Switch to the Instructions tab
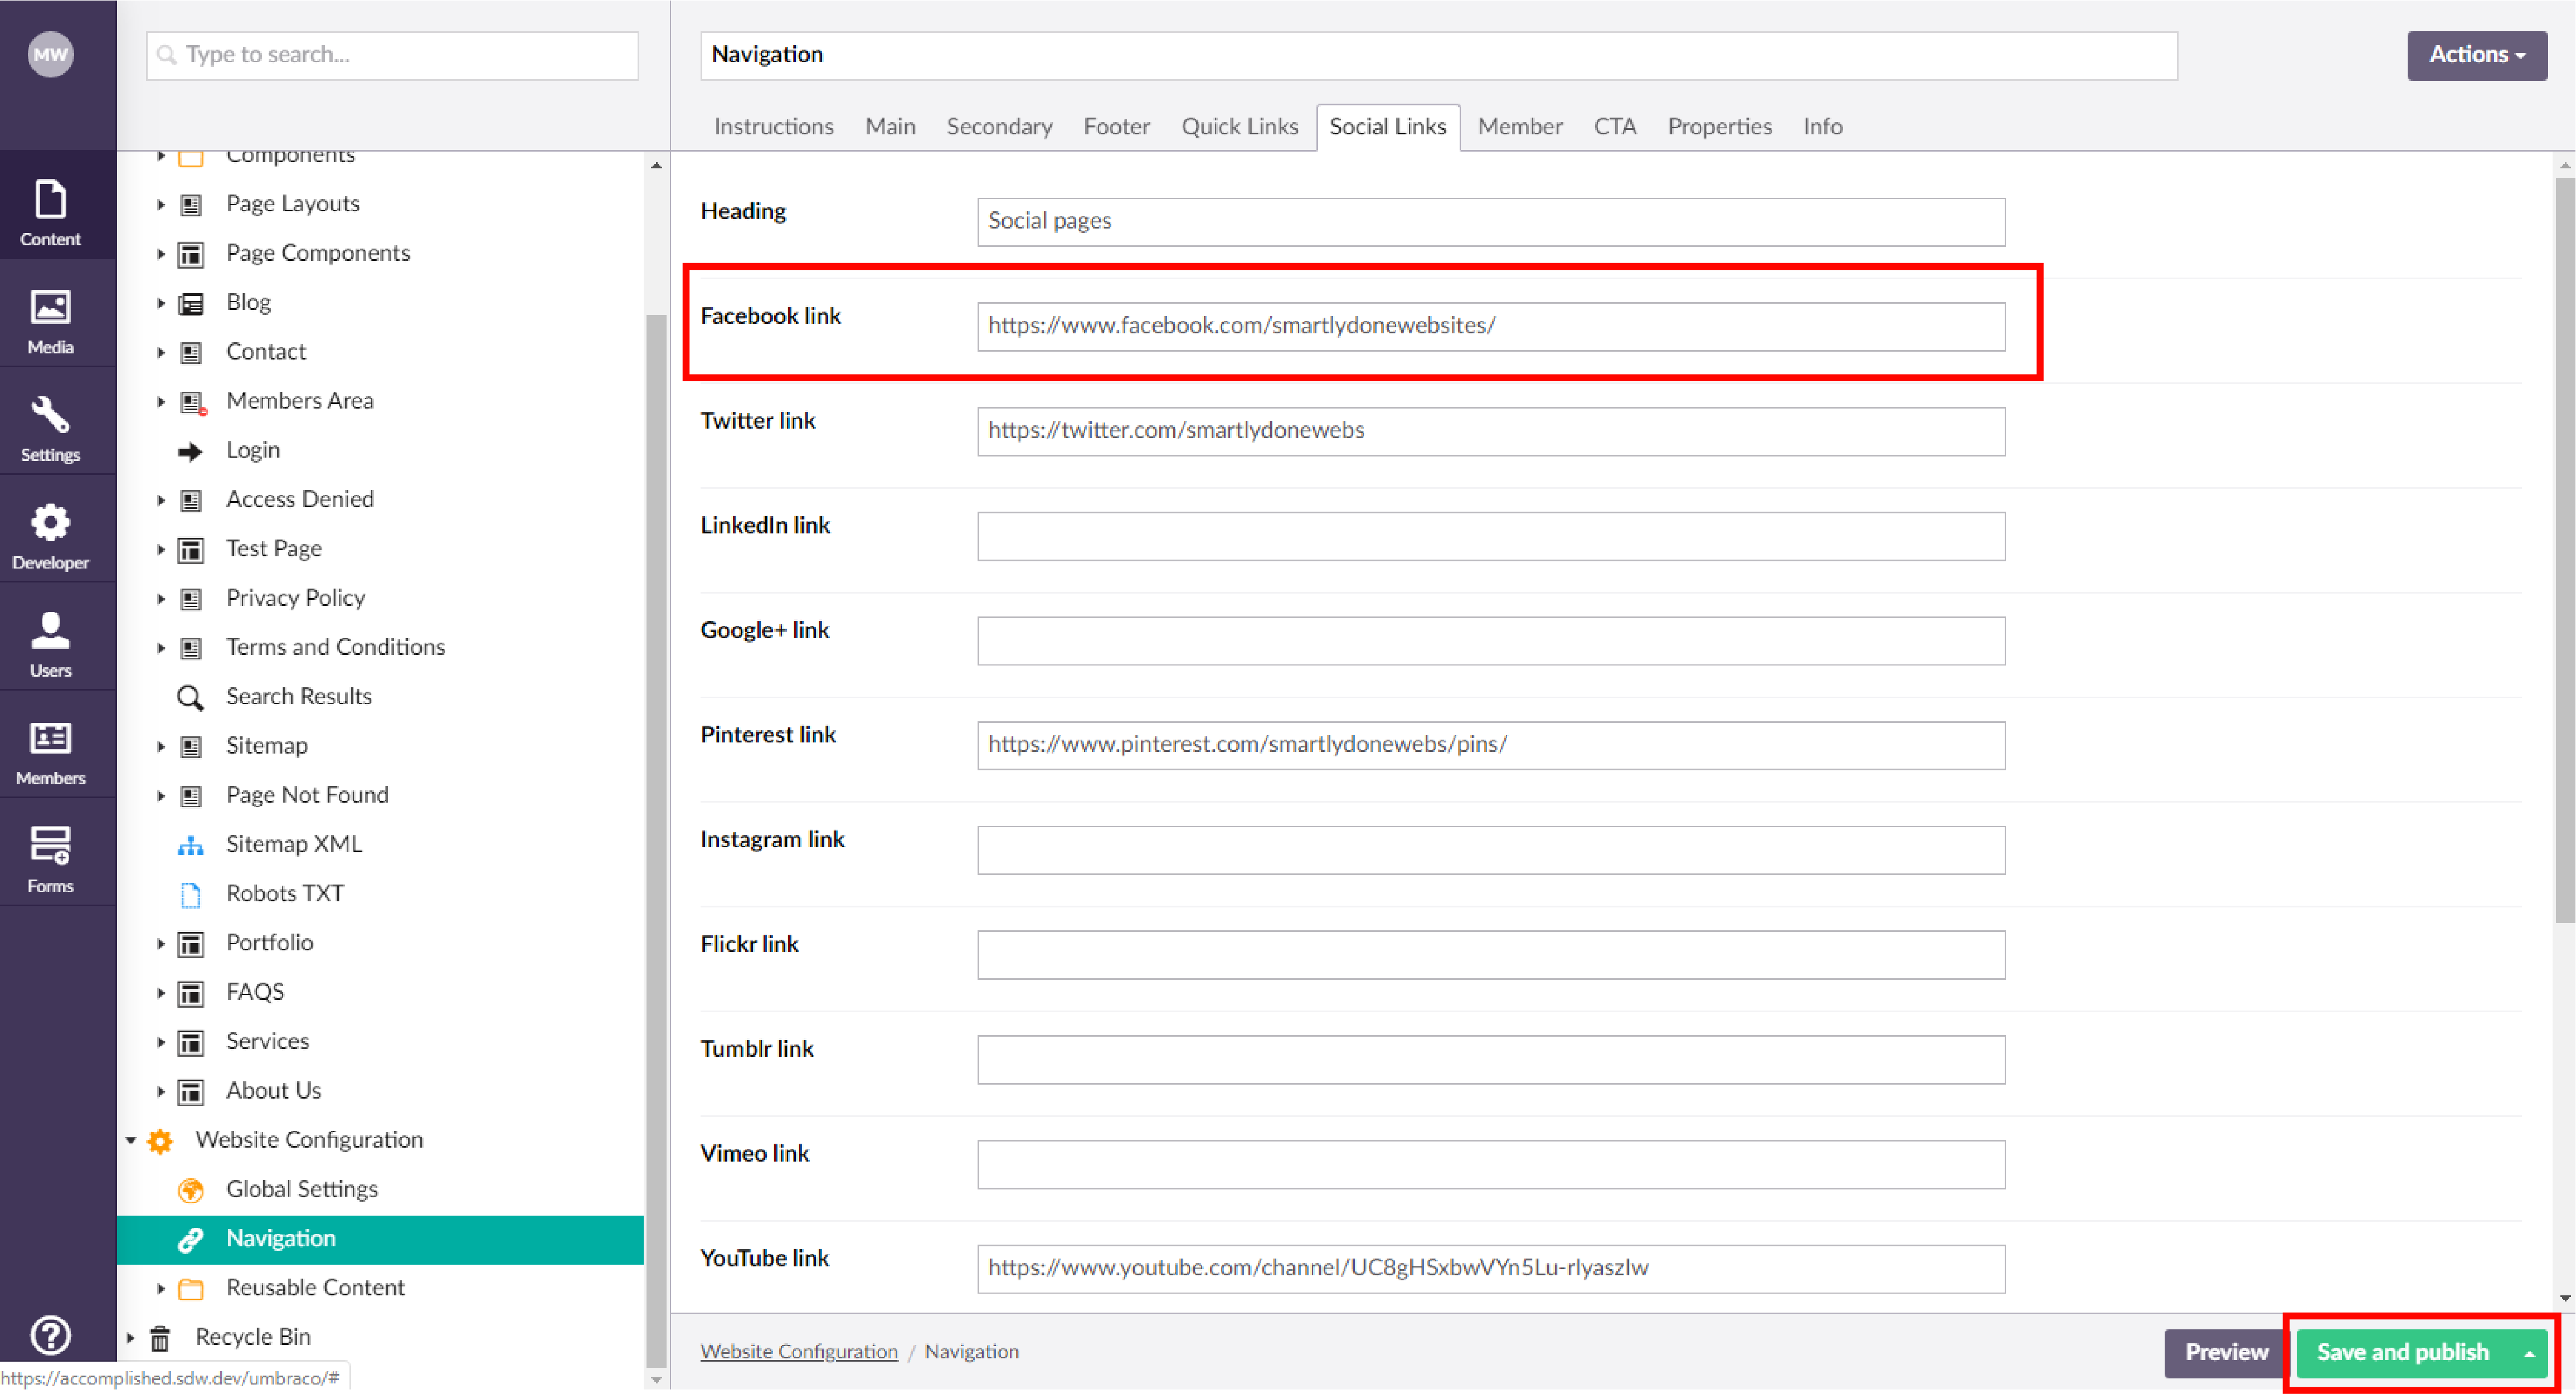This screenshot has height=1394, width=2576. pos(773,127)
